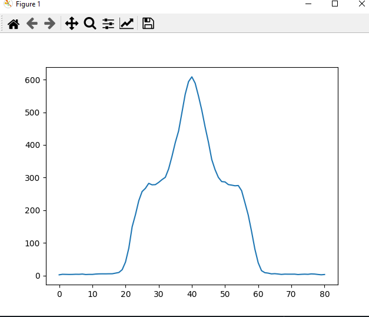
Task: Go back to the previous view
Action: pyautogui.click(x=32, y=24)
